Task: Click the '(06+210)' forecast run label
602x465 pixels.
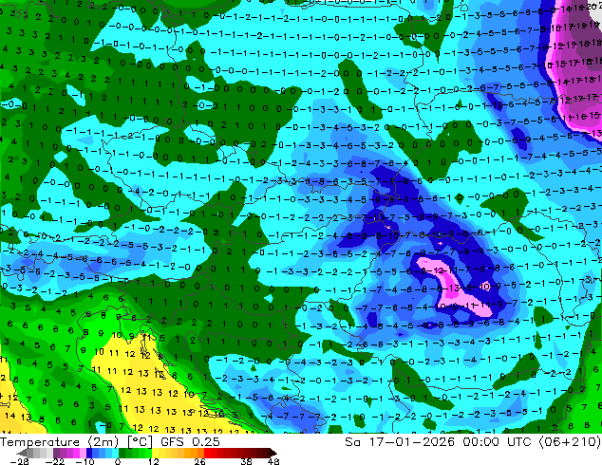Action: point(570,441)
